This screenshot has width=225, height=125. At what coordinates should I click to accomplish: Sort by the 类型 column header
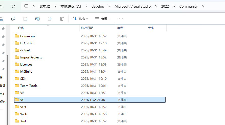click(x=120, y=28)
